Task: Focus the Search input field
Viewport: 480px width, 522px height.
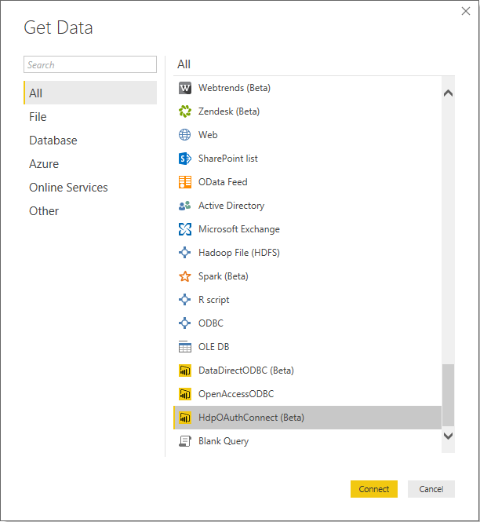Action: [x=90, y=65]
